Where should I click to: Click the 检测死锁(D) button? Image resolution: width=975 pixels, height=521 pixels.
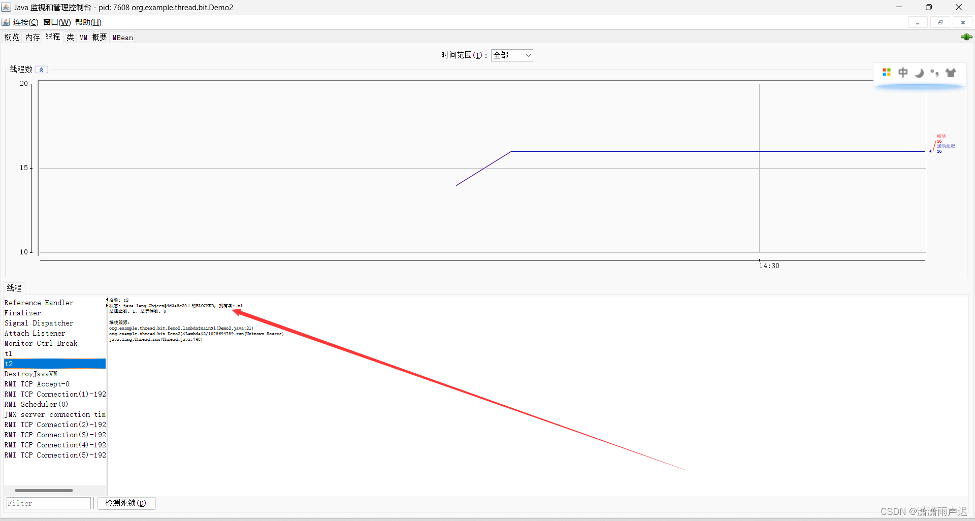coord(126,503)
